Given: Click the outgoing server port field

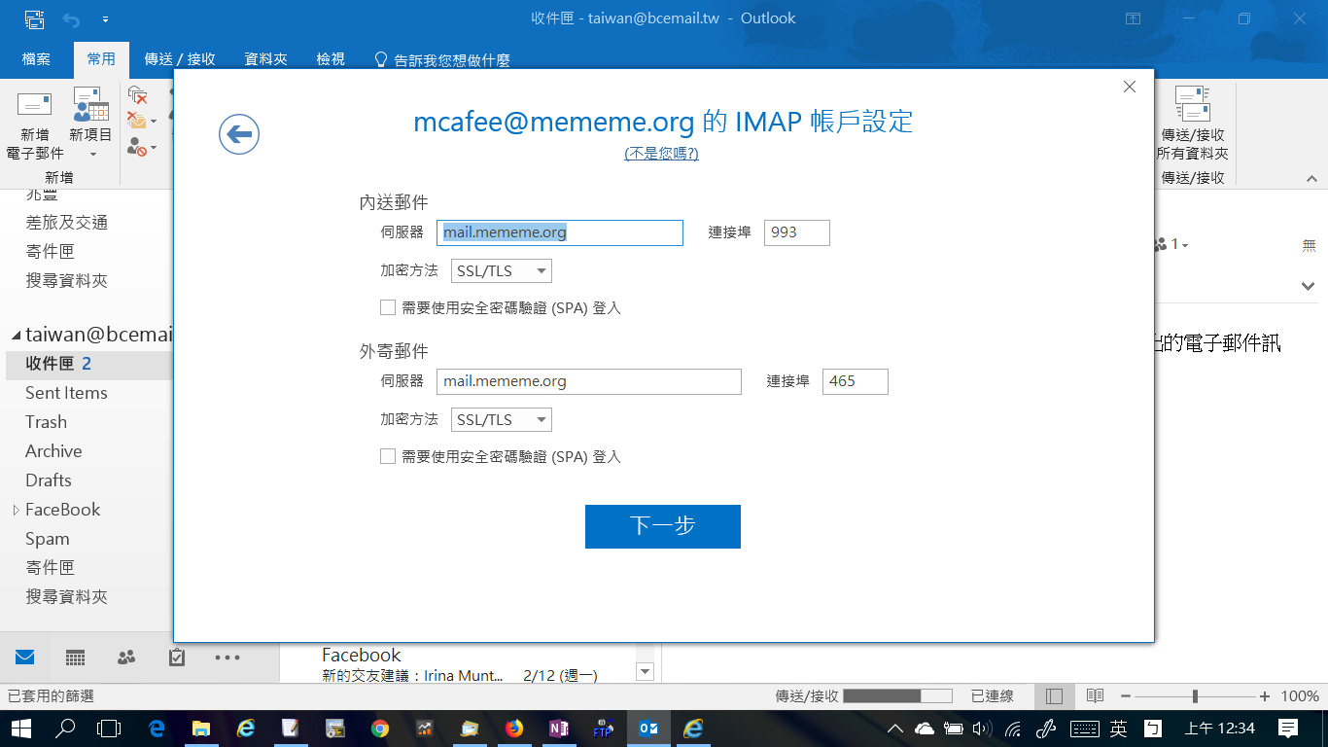Looking at the screenshot, I should [855, 381].
